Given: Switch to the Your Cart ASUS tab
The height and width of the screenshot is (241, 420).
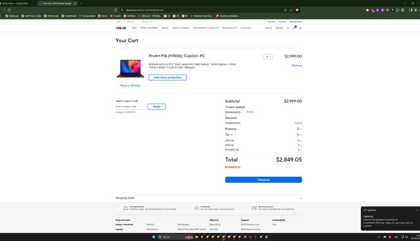Looking at the screenshot, I should tap(56, 3).
